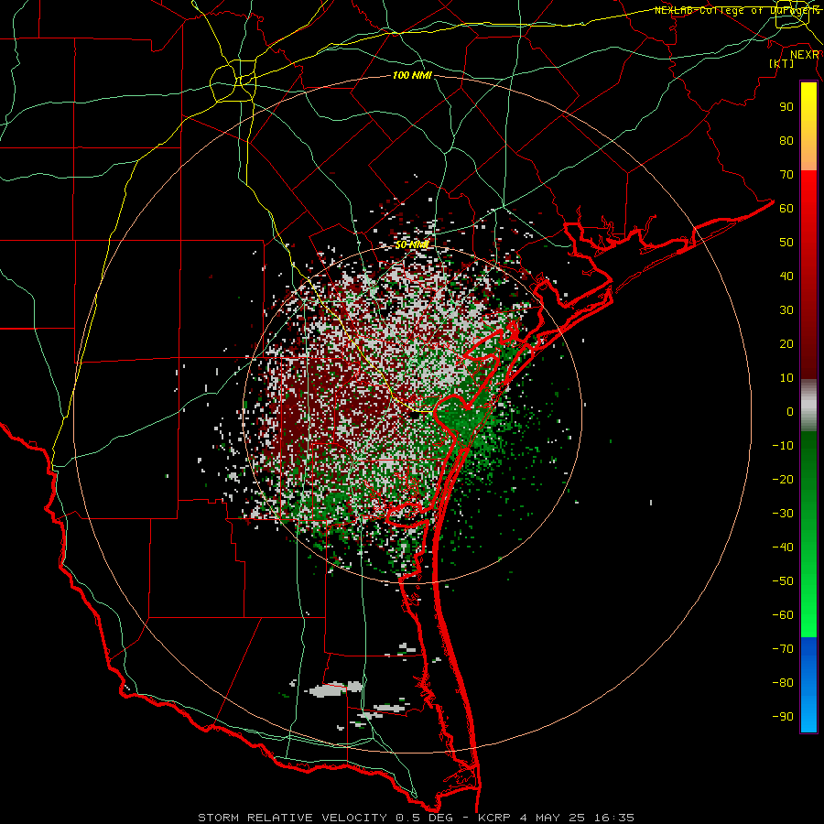The height and width of the screenshot is (824, 824).
Task: Click the NEXR label above the color bar
Action: [805, 55]
